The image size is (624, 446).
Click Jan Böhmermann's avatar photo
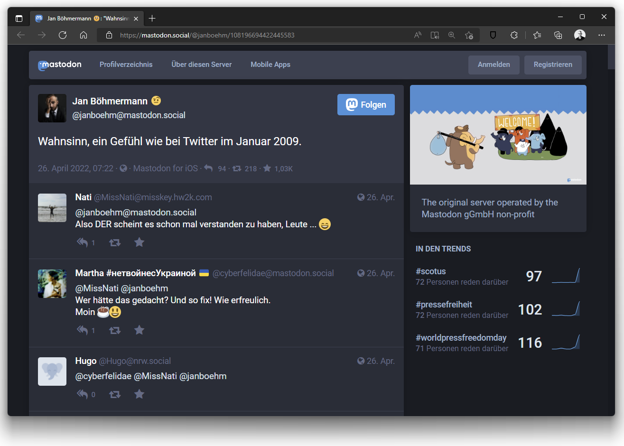click(52, 108)
